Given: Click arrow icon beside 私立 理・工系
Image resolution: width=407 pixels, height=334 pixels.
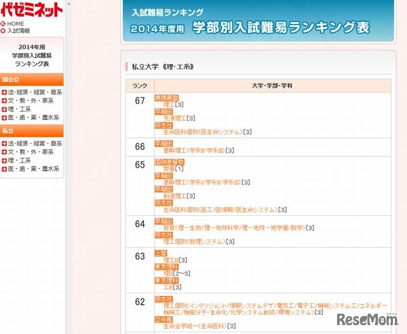Looking at the screenshot, I should point(4,161).
